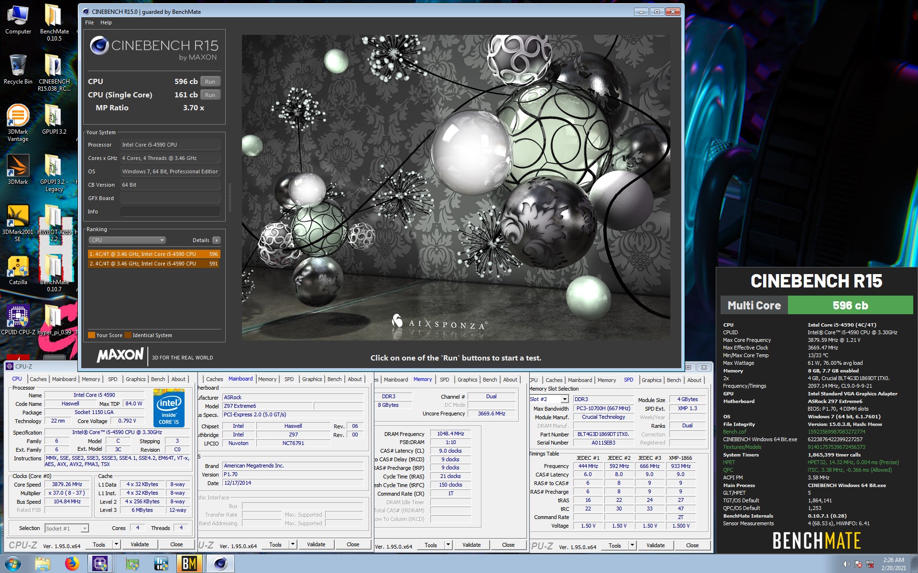Launch 3DMark Vantage from desktop

coord(18,123)
